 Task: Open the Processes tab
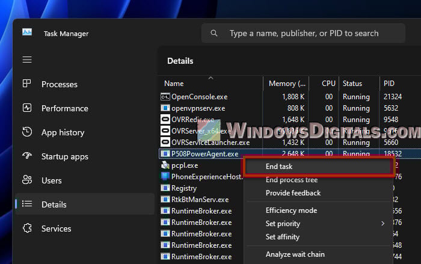pos(85,84)
